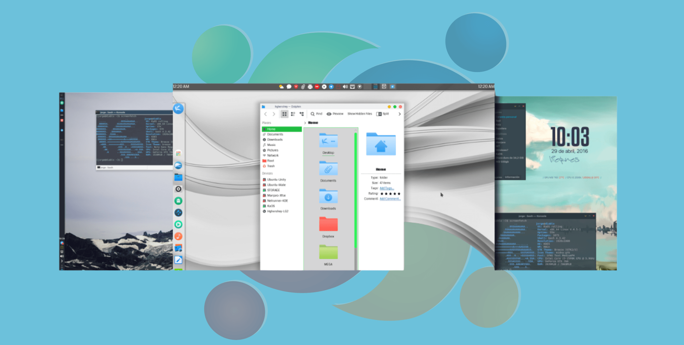Image resolution: width=684 pixels, height=345 pixels.
Task: Click the Add Tags link
Action: (x=386, y=188)
